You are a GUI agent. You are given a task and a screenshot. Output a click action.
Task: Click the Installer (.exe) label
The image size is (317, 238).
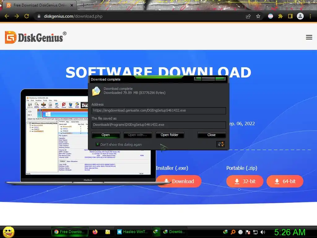click(x=172, y=168)
